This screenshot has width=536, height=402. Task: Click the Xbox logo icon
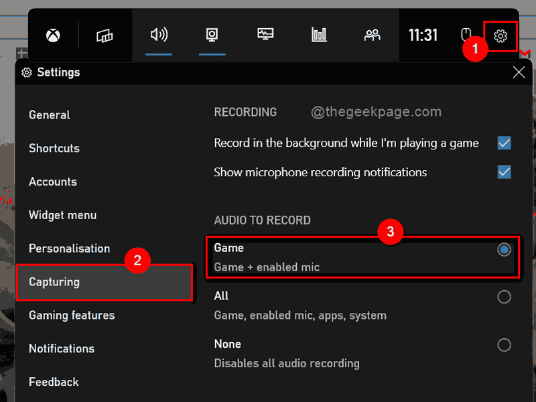coord(53,36)
